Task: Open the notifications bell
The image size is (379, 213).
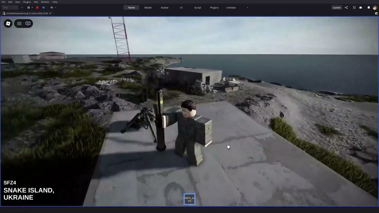Action: [369, 7]
